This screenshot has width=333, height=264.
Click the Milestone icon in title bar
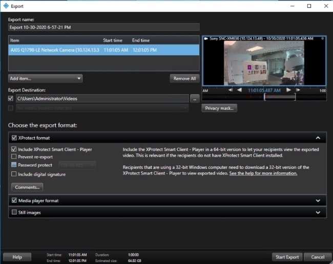5,6
